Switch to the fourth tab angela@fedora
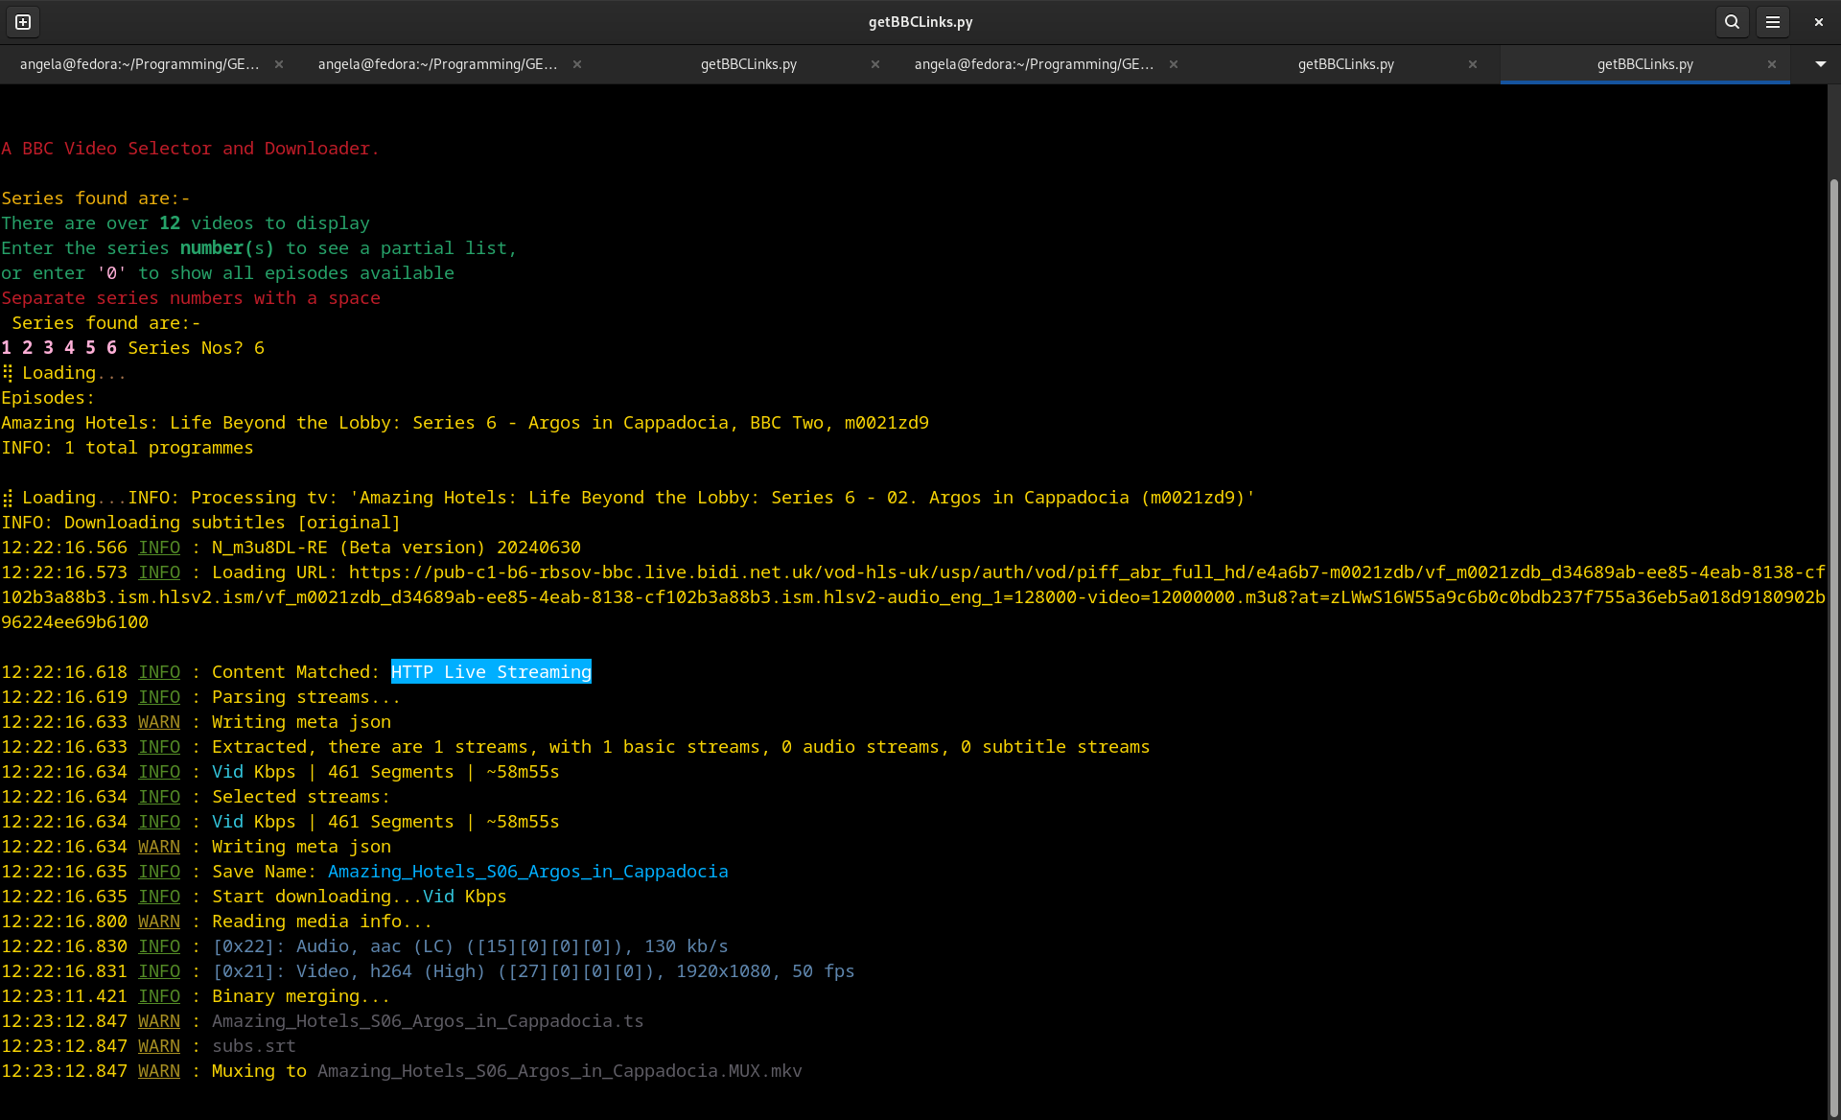The width and height of the screenshot is (1841, 1120). point(1034,64)
